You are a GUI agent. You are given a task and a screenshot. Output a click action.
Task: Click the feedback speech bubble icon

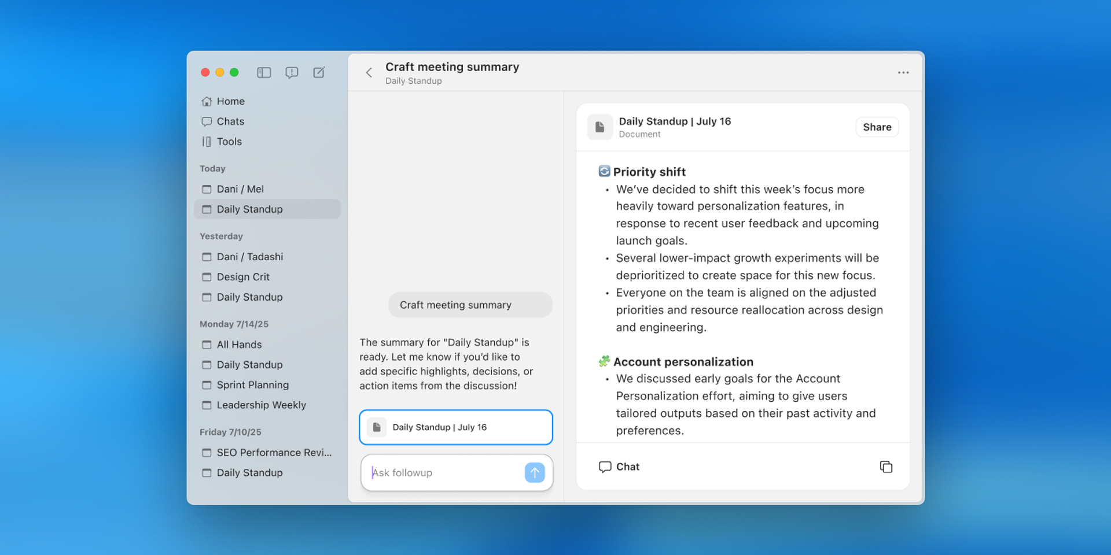coord(292,72)
